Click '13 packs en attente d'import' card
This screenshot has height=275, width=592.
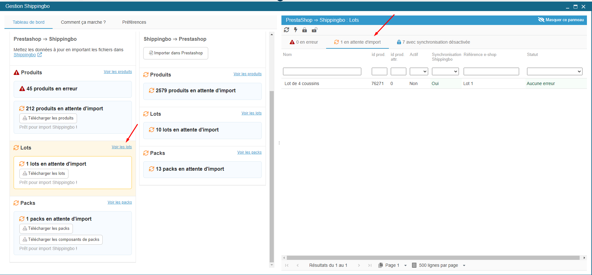(x=203, y=169)
